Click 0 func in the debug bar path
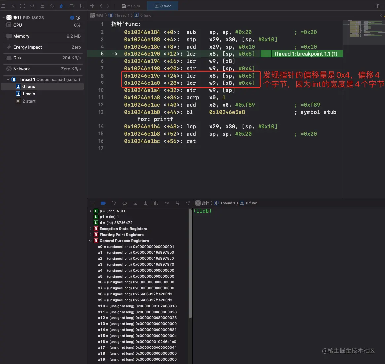The height and width of the screenshot is (364, 385). [x=249, y=203]
